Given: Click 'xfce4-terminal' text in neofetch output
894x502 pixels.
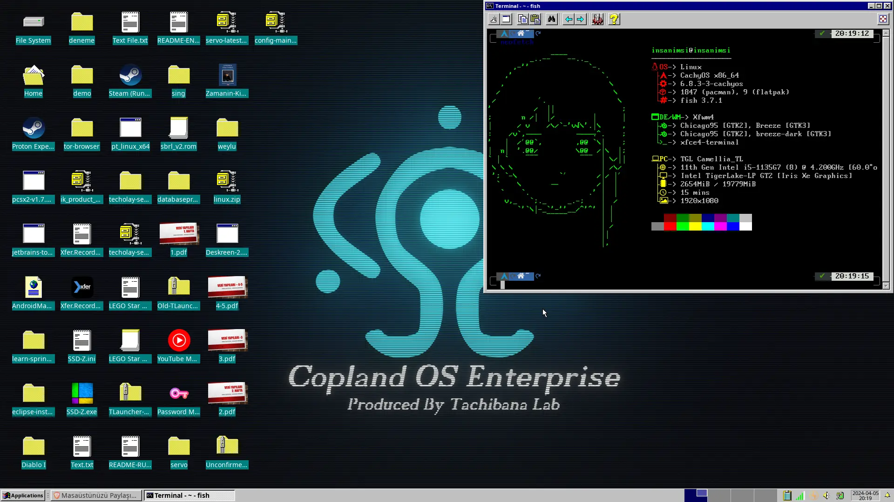Looking at the screenshot, I should [x=709, y=142].
